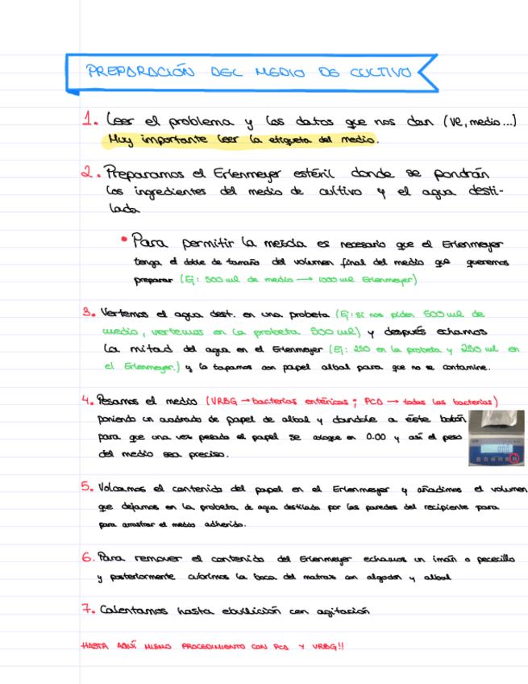This screenshot has width=528, height=684.
Task: Click the text 'Calentamos hasta ebullición con agitación'
Action: (x=235, y=611)
